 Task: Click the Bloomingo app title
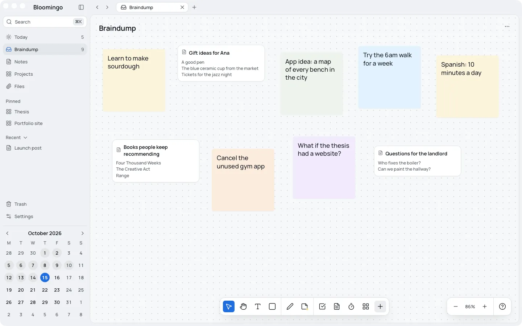click(48, 7)
